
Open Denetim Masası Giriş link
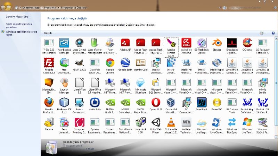17,17
